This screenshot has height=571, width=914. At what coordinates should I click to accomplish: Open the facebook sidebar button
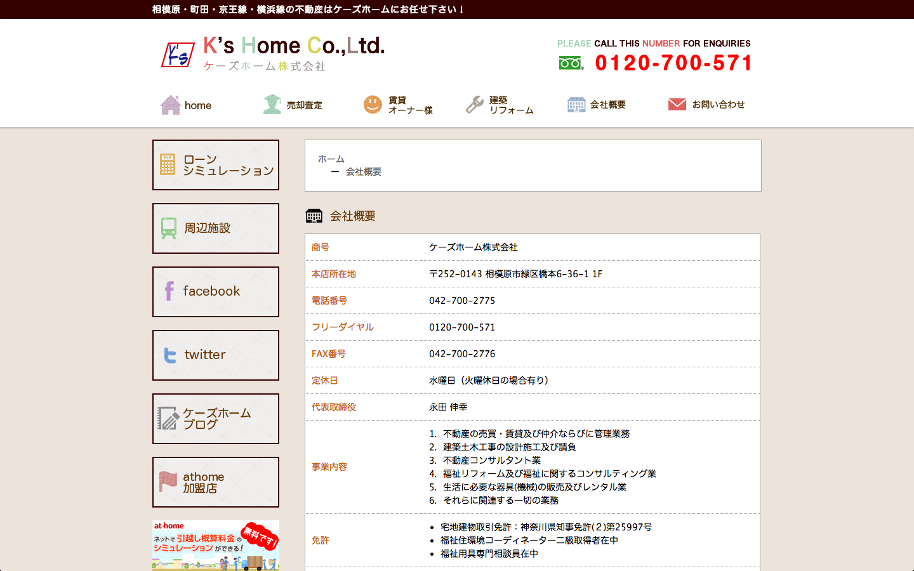pyautogui.click(x=216, y=292)
